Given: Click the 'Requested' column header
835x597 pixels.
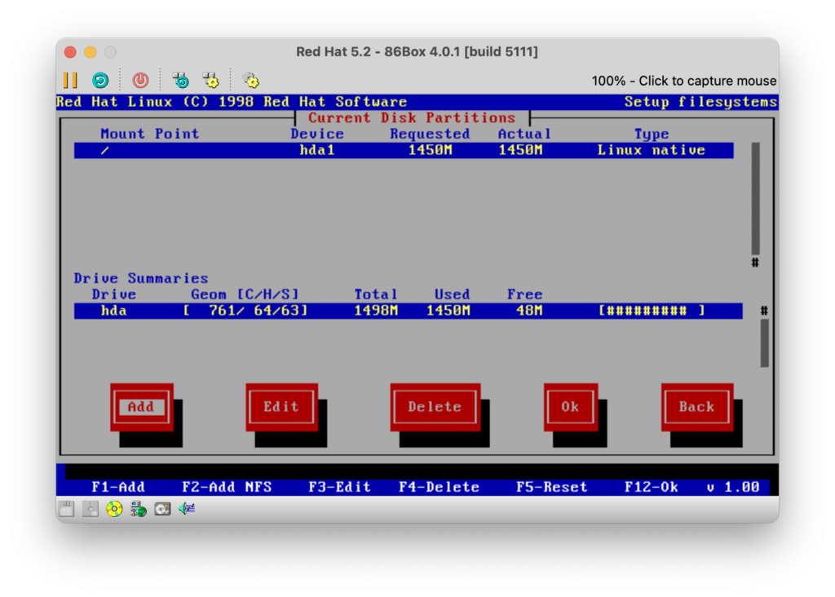Looking at the screenshot, I should coord(431,134).
